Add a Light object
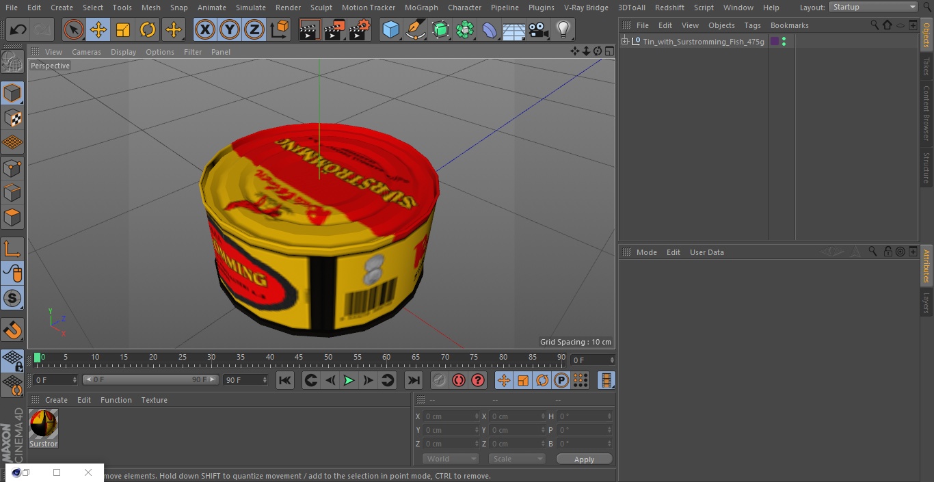Image resolution: width=934 pixels, height=482 pixels. [563, 29]
